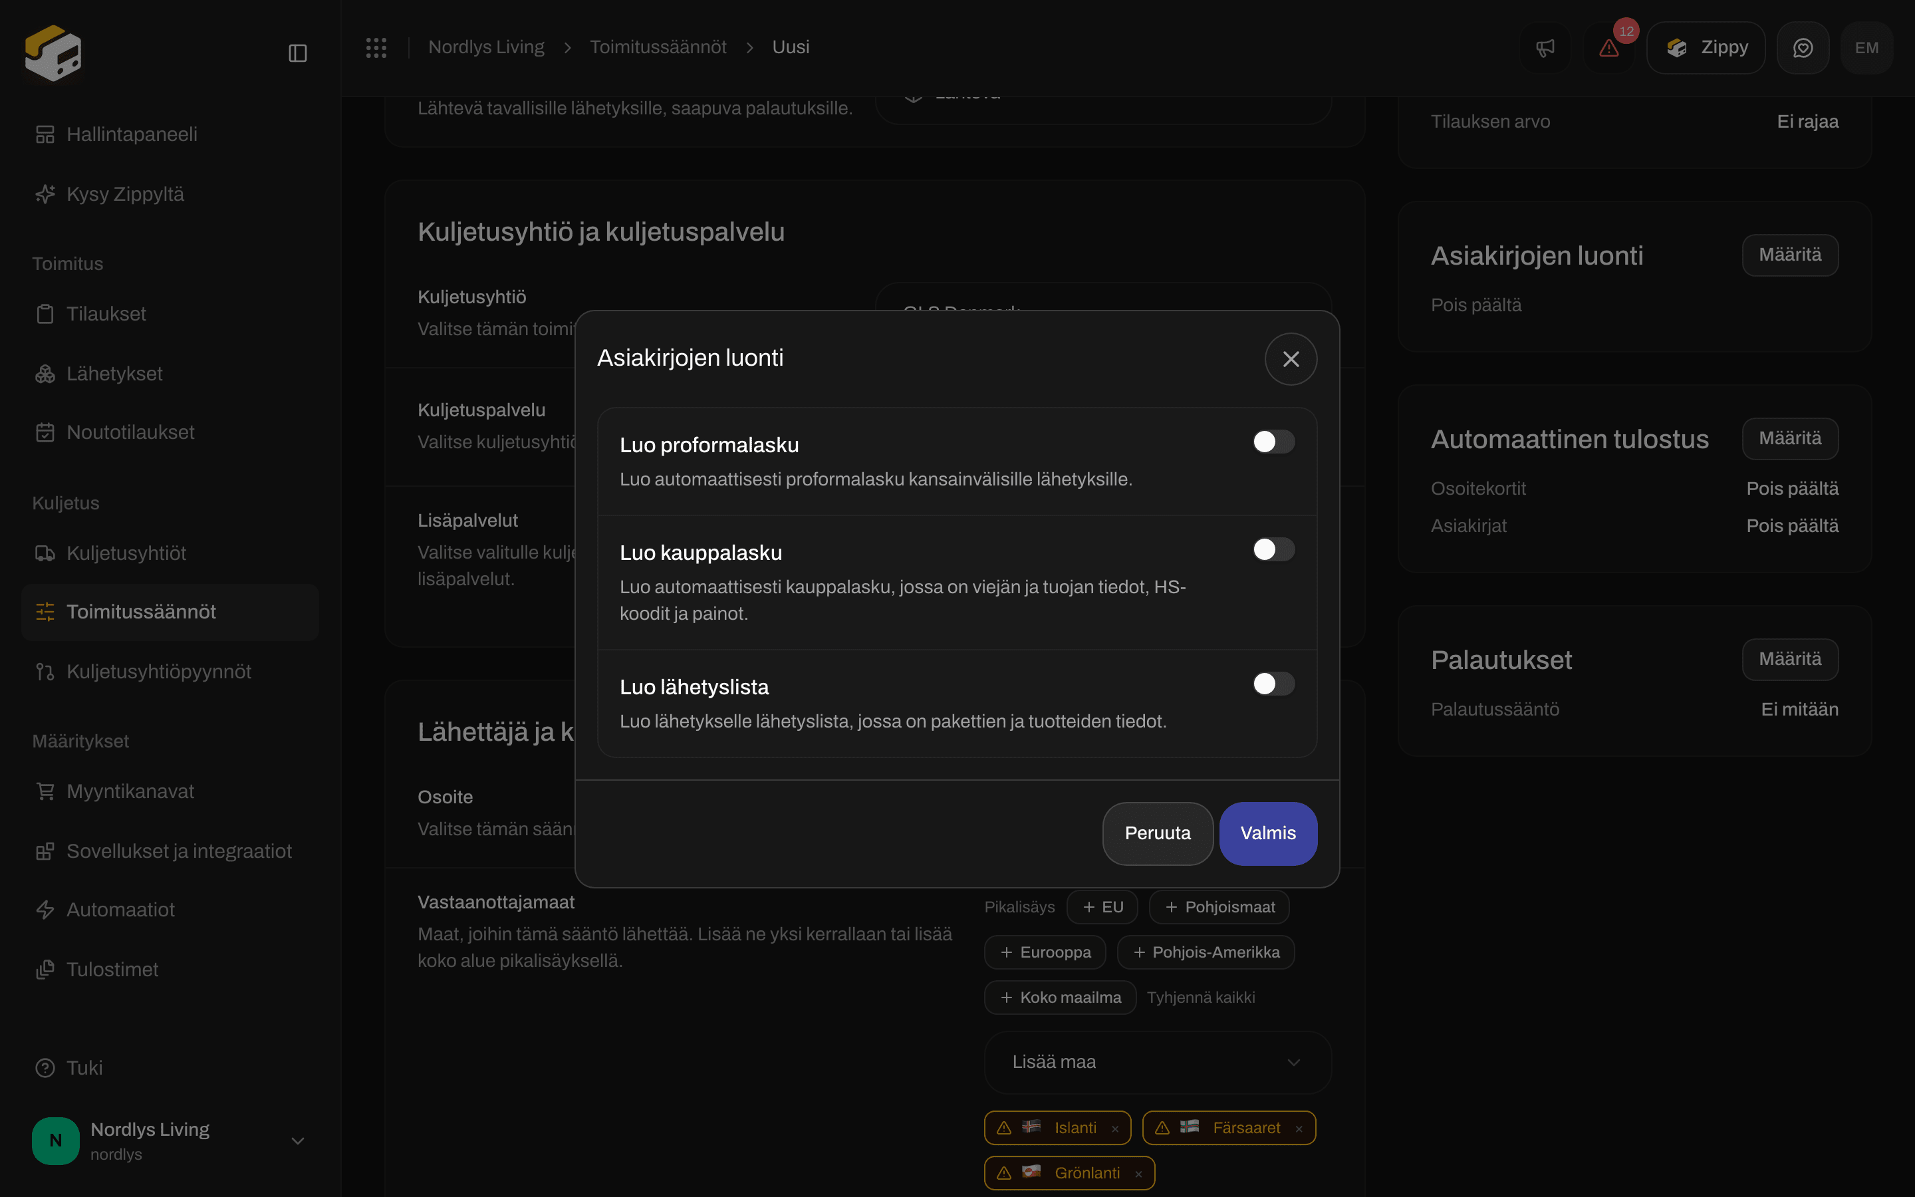
Task: Click Määritä for Palautukset
Action: tap(1790, 660)
